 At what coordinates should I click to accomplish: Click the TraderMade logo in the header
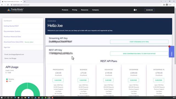(x=15, y=10)
